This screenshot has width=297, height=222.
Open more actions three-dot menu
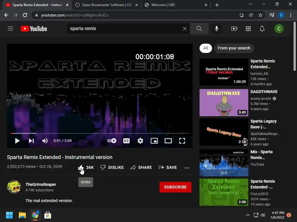pyautogui.click(x=187, y=168)
